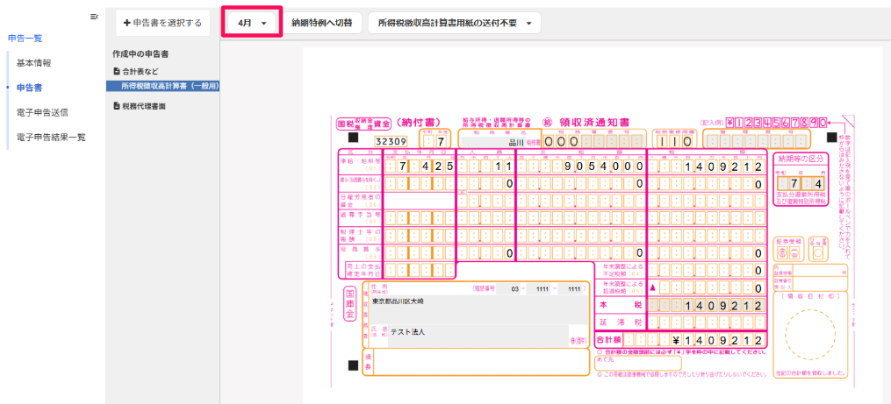
Task: Click 申告一覧 link in sidebar
Action: (x=25, y=39)
